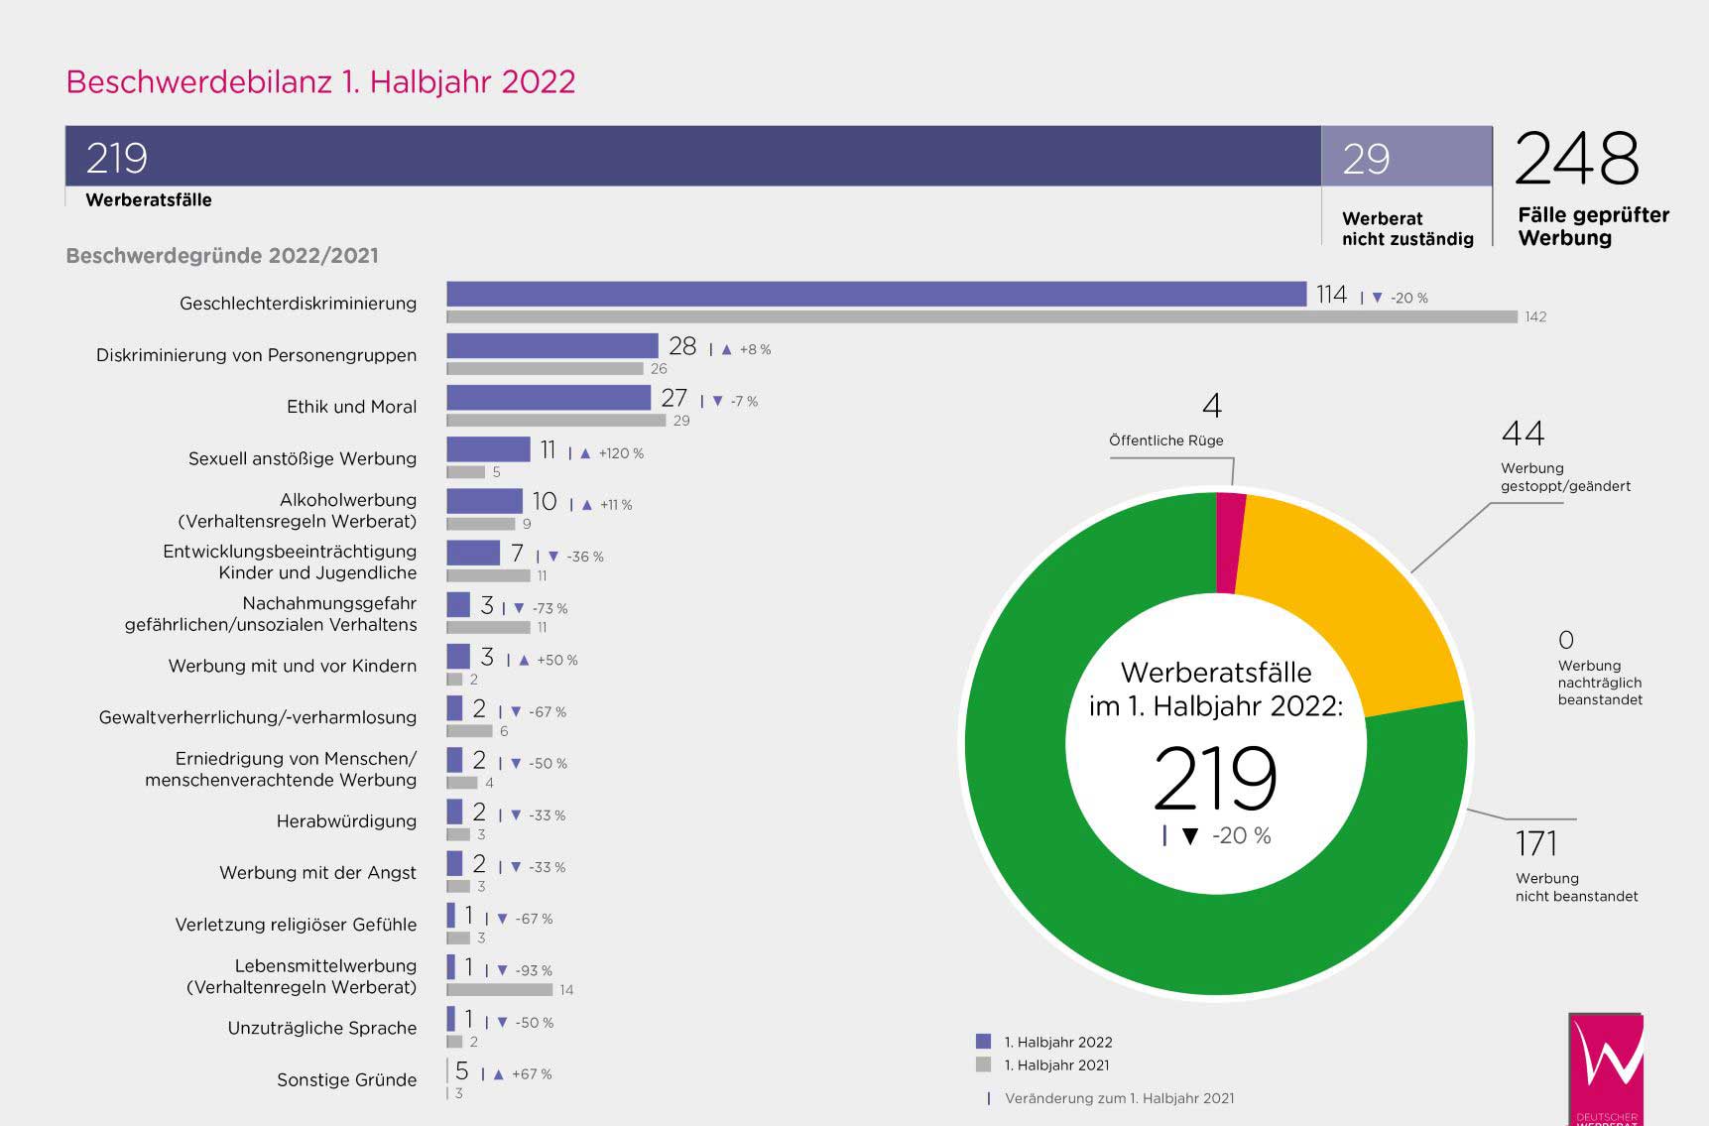
Task: Click the text Werberat nicht zuständig
Action: [1407, 228]
